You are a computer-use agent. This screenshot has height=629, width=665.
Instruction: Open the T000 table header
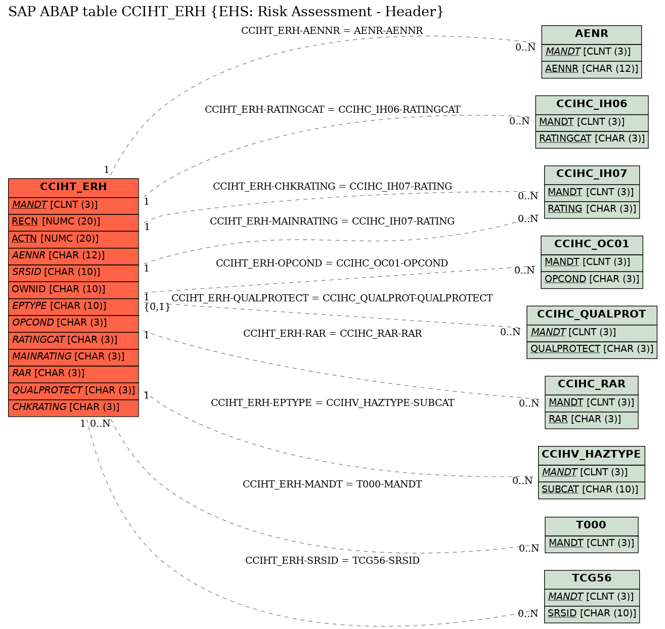(592, 525)
